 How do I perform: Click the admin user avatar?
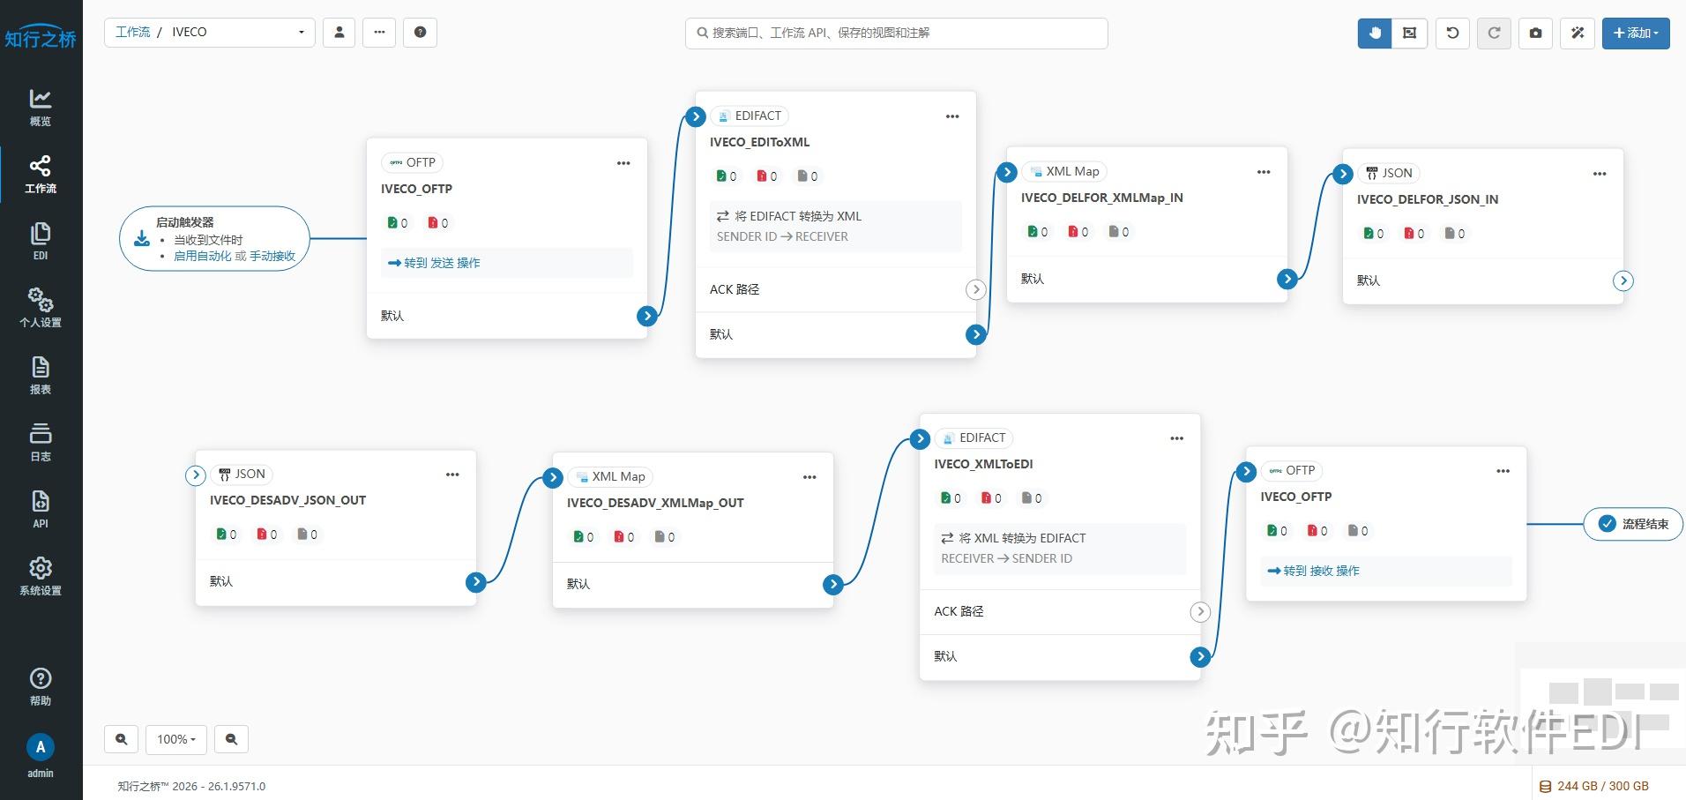[41, 748]
